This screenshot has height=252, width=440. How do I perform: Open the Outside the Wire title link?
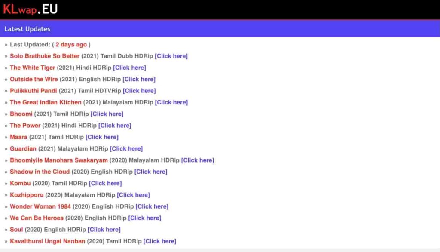[34, 79]
